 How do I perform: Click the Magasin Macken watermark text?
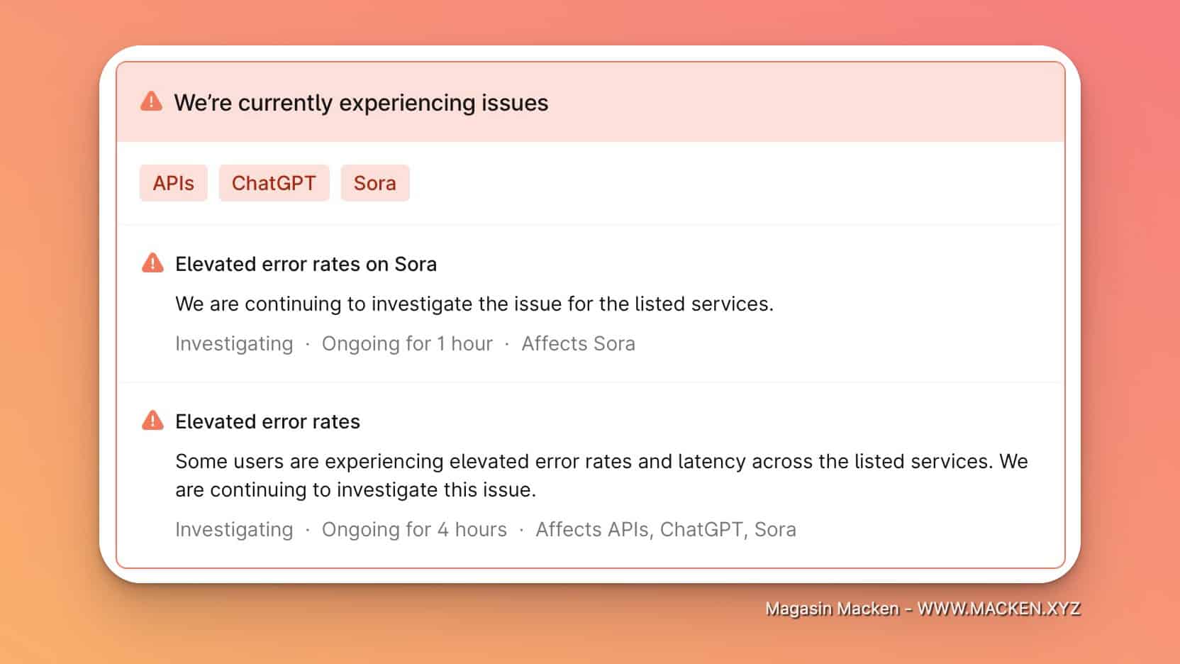[x=832, y=609]
